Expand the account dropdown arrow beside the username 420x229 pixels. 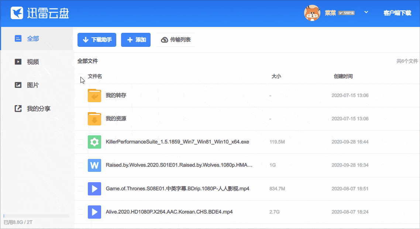[x=366, y=13]
